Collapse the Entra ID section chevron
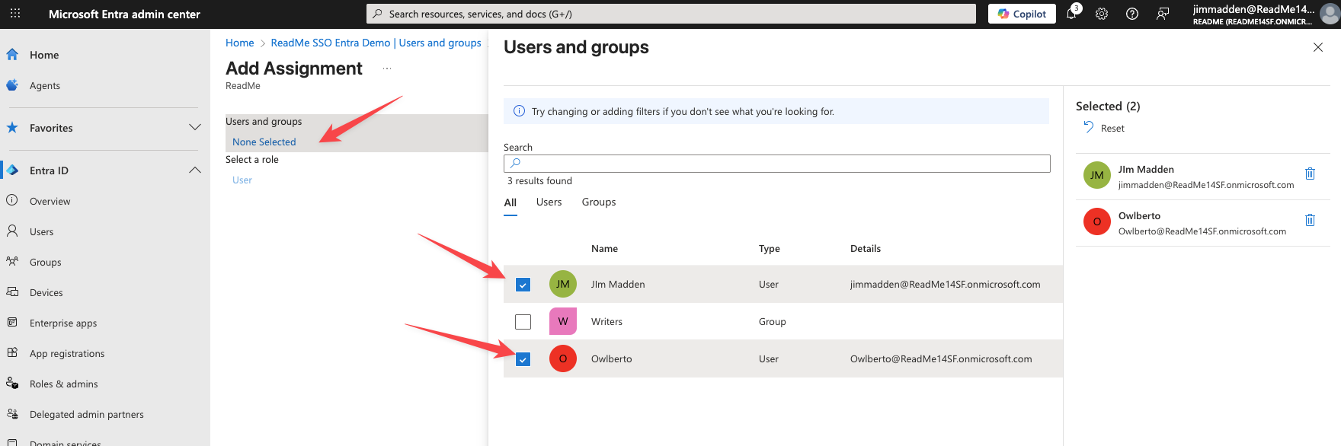1341x446 pixels. pyautogui.click(x=195, y=170)
